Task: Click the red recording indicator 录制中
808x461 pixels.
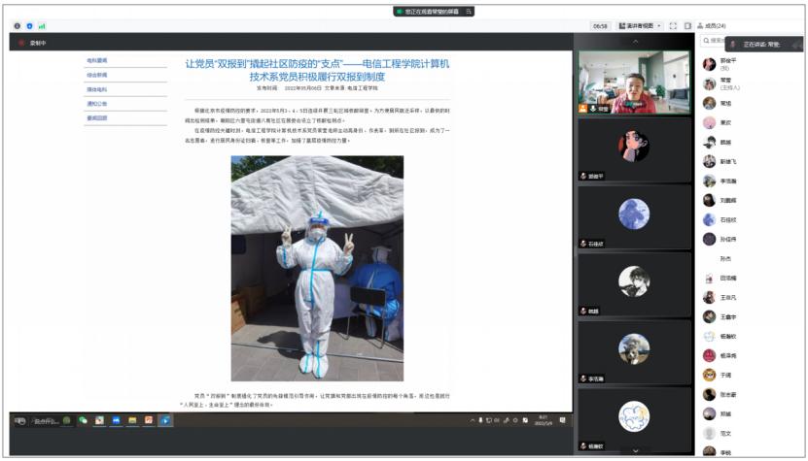Action: [x=33, y=44]
